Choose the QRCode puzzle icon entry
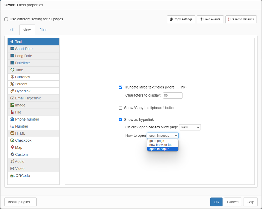 point(12,176)
